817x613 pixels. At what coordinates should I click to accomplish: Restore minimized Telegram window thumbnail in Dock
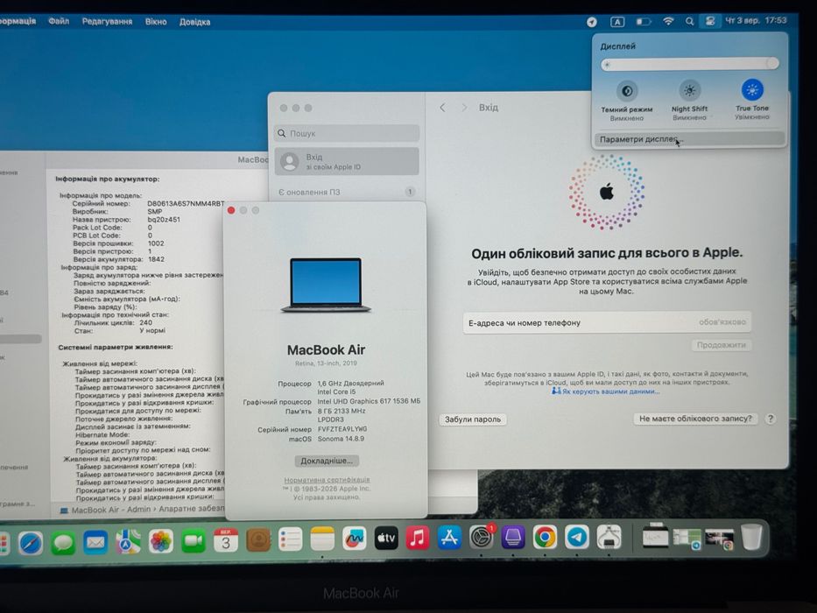[x=687, y=539]
